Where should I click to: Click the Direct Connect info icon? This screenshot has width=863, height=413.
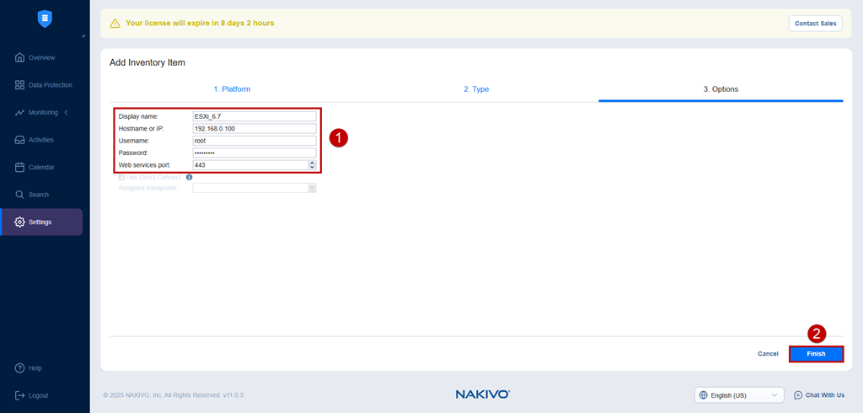(189, 177)
